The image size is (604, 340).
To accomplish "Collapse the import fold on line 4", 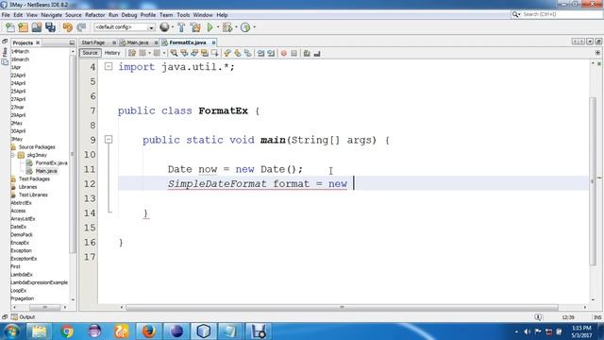I will point(109,67).
